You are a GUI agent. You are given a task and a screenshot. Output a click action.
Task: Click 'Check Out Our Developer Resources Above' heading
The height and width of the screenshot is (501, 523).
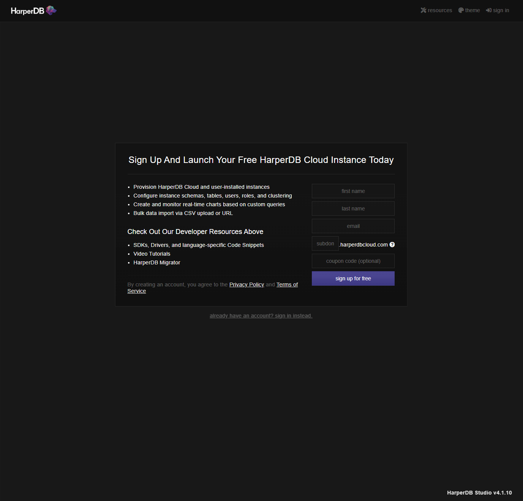[x=195, y=232]
